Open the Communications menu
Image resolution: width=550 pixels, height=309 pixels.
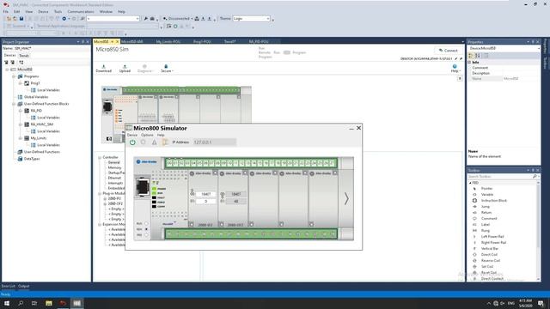81,11
